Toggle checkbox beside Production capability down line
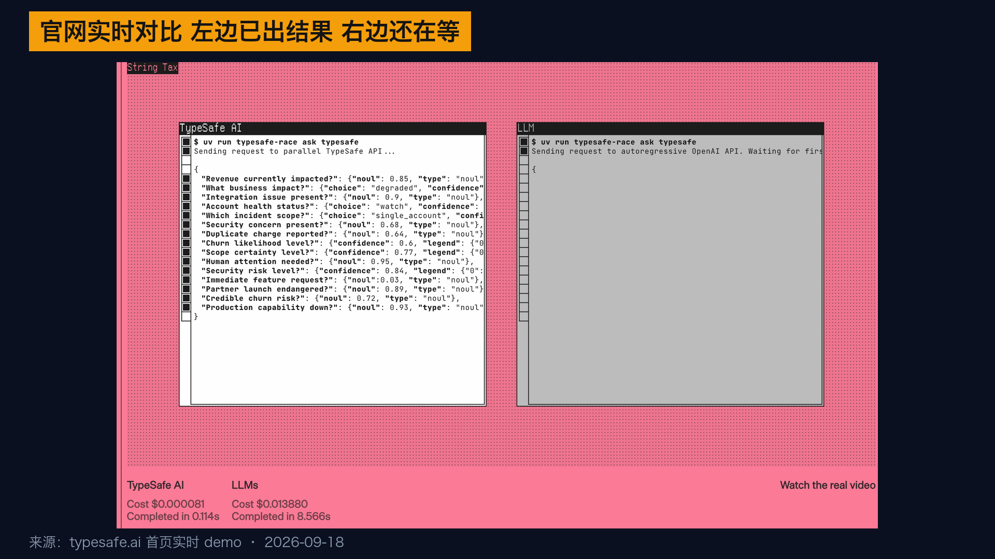 coord(186,307)
